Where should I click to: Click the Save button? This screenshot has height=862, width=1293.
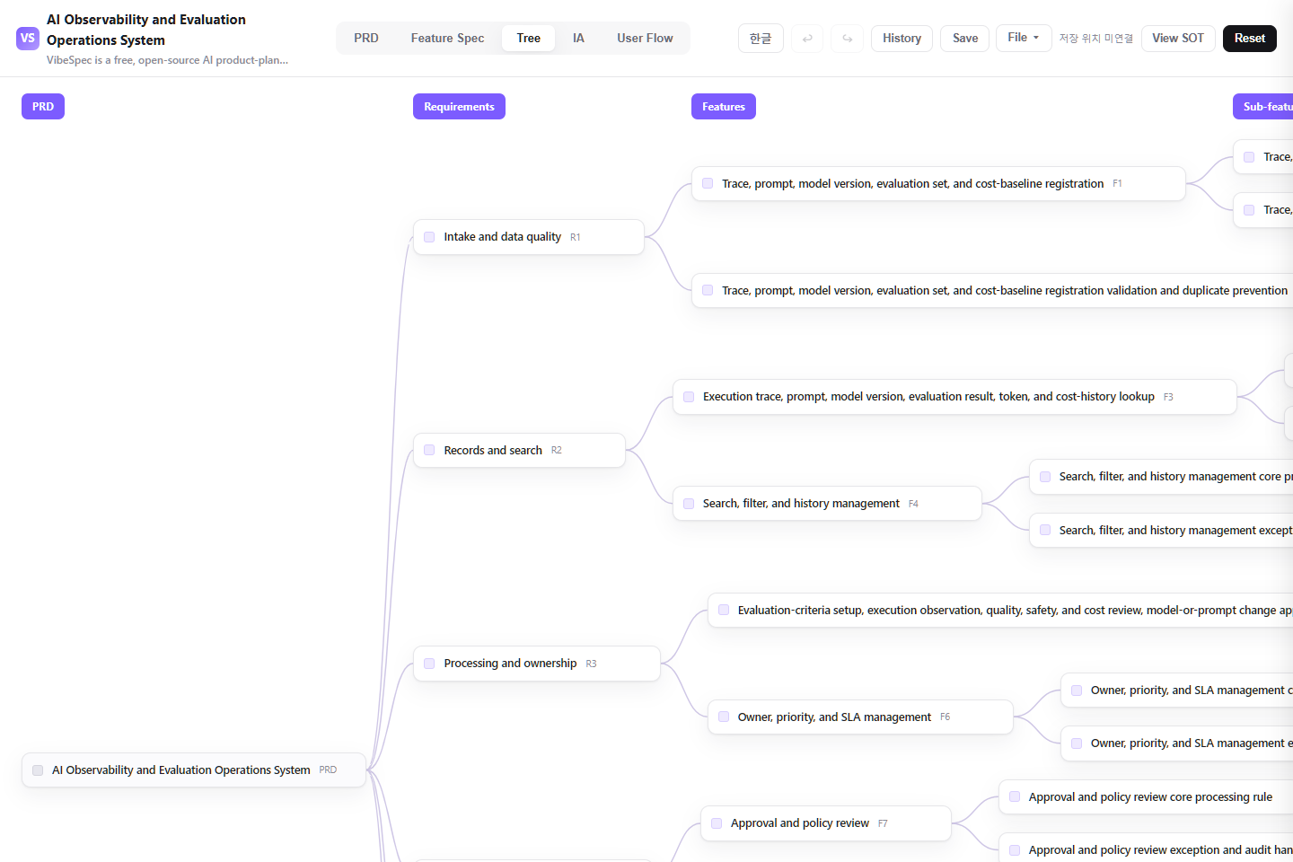965,39
